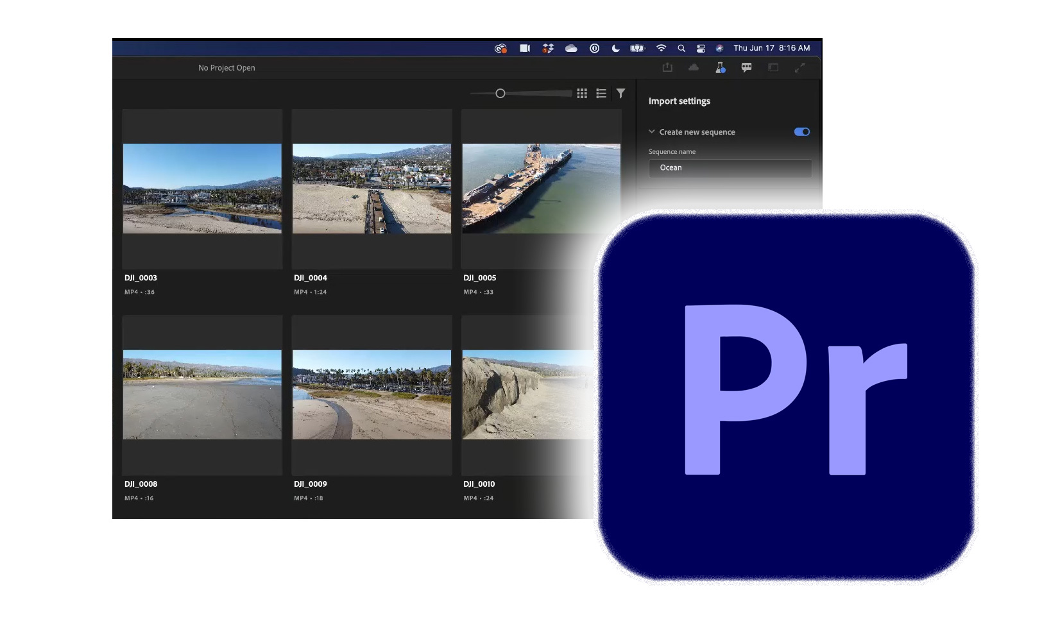Select the DJI_0008 clip thumbnail
Viewport: 1051px width, 626px height.
coord(202,394)
